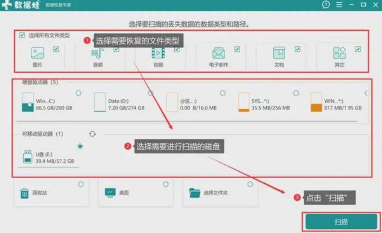Click the 桌面 desktop monitor icon
This screenshot has width=382, height=233.
click(110, 193)
